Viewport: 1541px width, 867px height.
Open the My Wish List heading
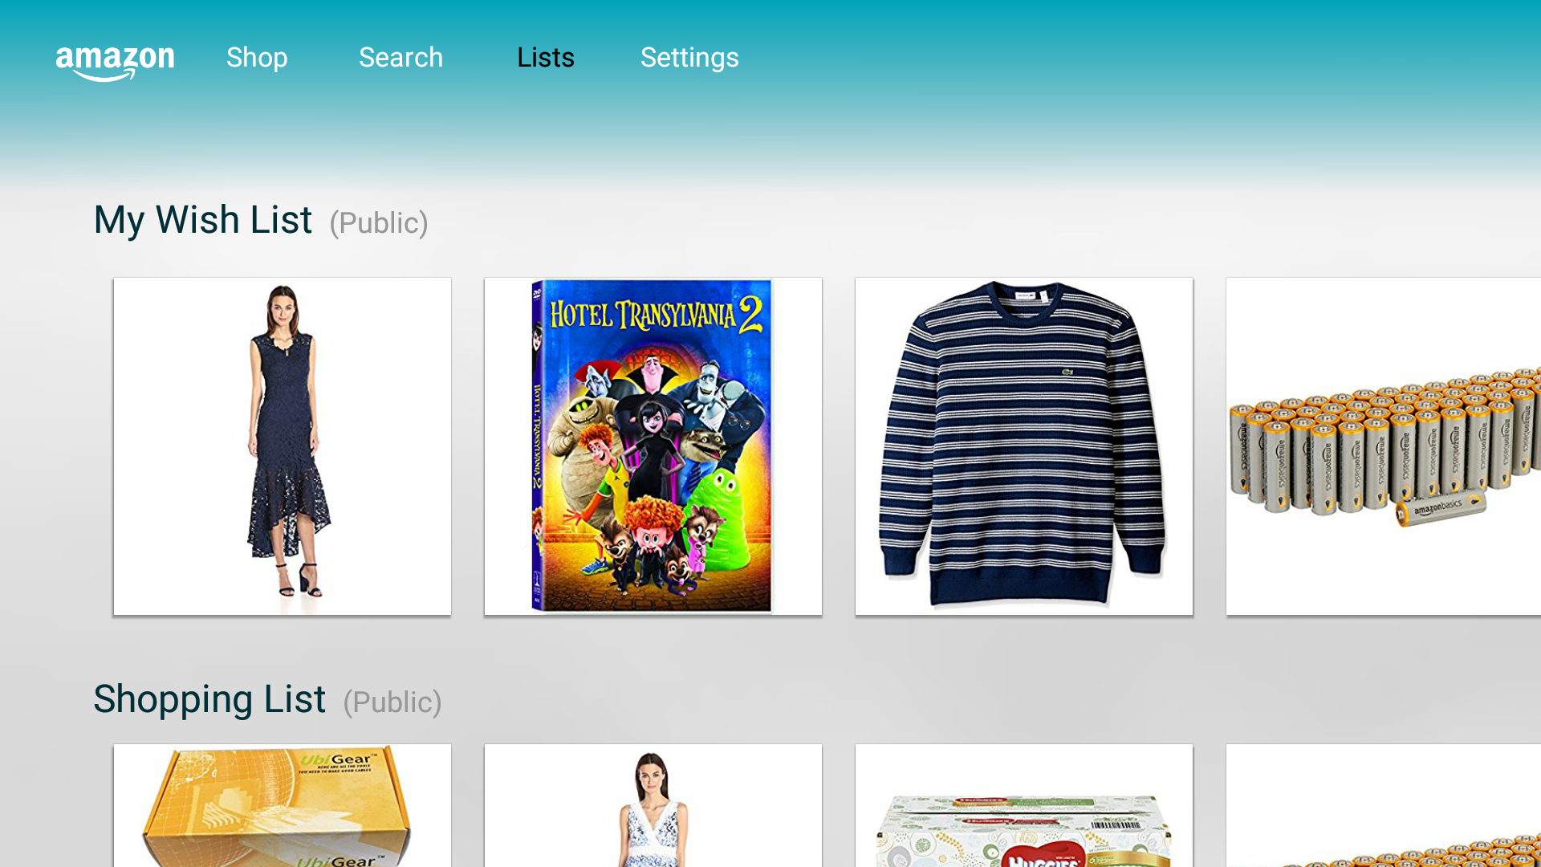click(203, 220)
